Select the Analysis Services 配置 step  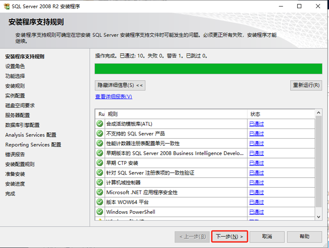tap(31, 135)
